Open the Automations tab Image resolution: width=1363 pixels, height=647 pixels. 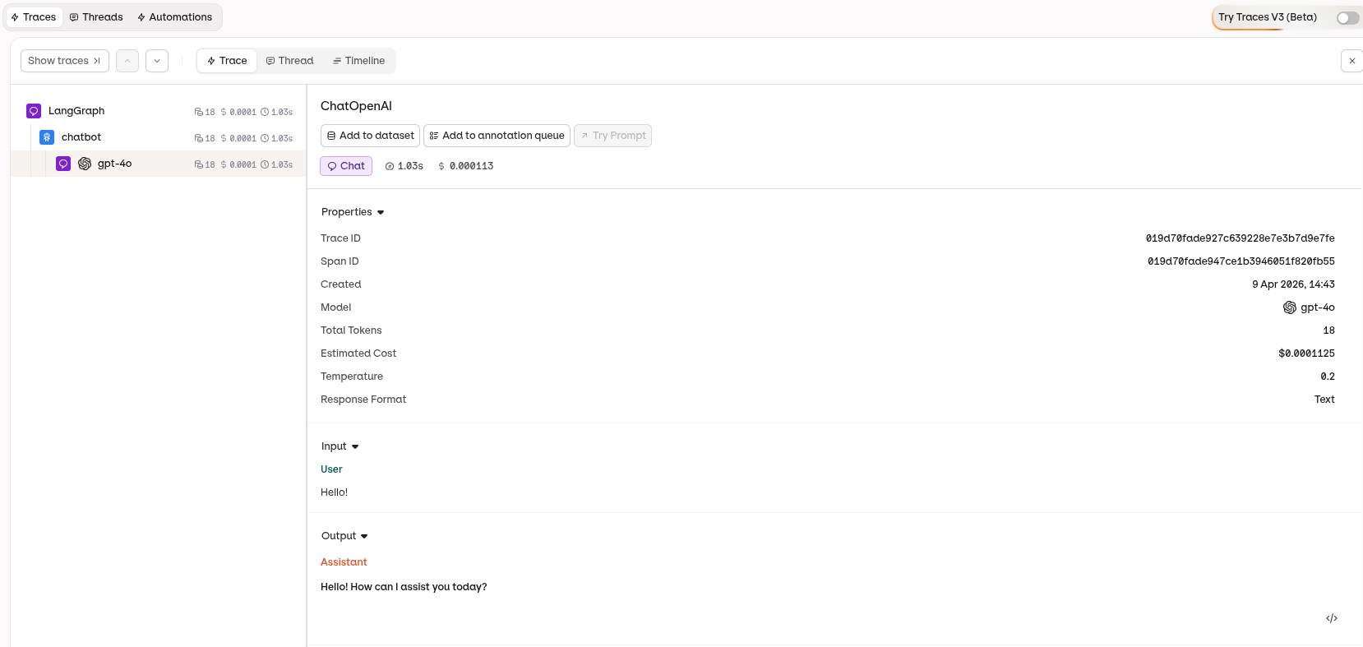coord(175,17)
